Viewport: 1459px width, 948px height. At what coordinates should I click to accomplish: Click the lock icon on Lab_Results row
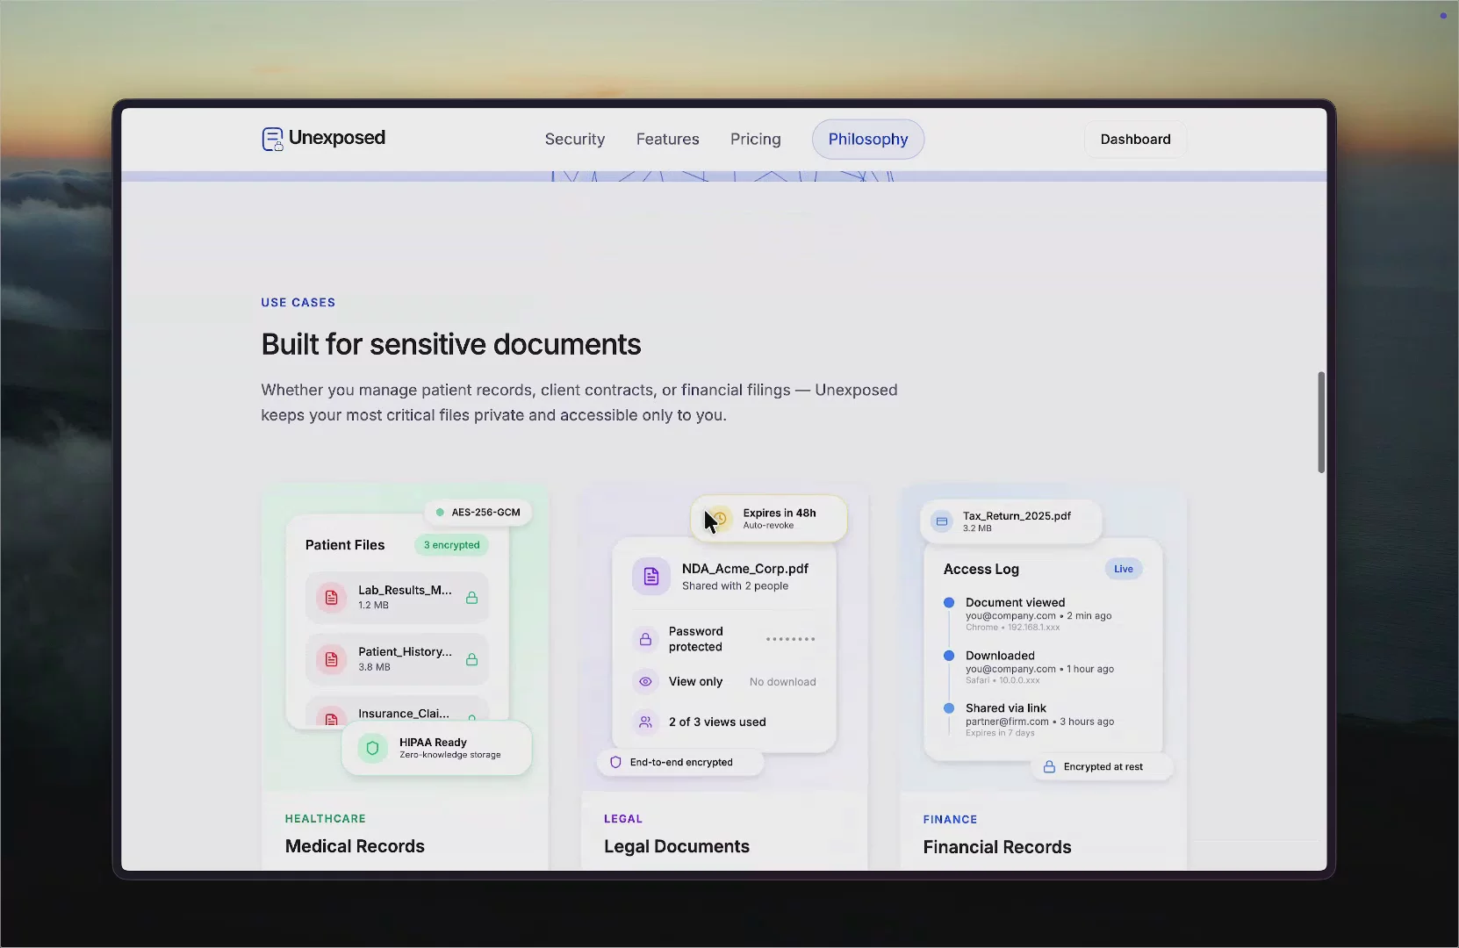coord(471,598)
